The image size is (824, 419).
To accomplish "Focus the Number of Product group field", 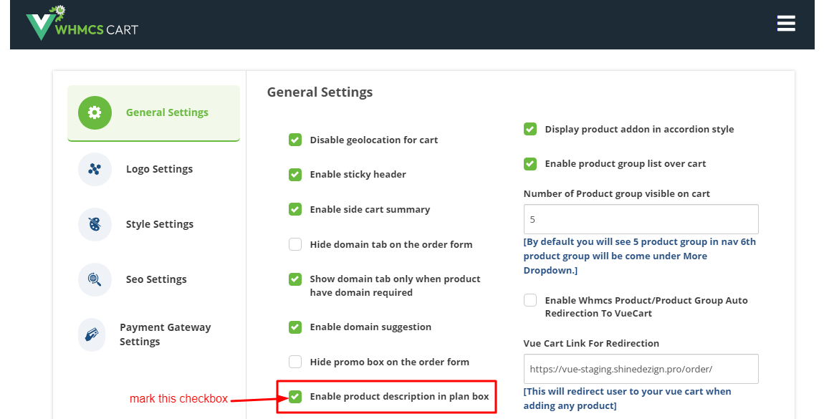I will pyautogui.click(x=641, y=219).
